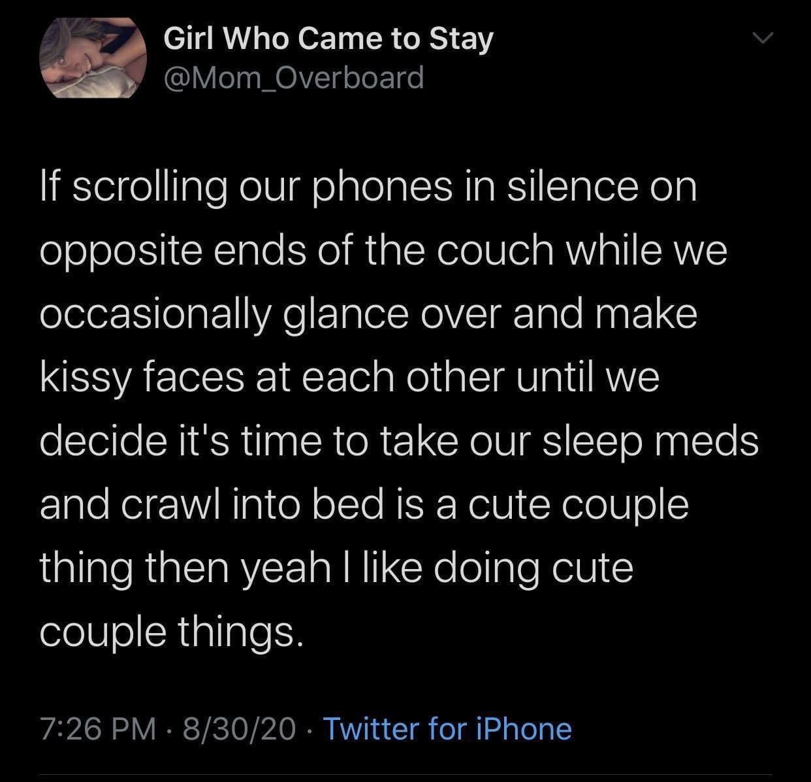This screenshot has height=782, width=811.
Task: Tap the Twitter for iPhone source link
Action: (x=447, y=728)
